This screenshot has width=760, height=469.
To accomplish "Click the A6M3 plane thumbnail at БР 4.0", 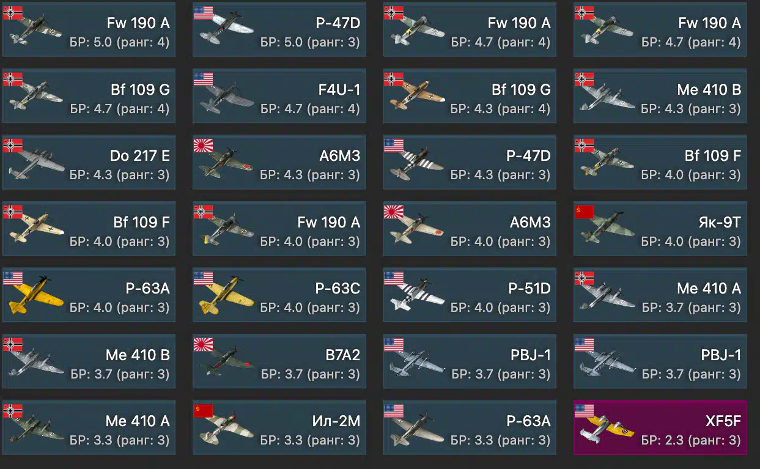I will pyautogui.click(x=416, y=229).
